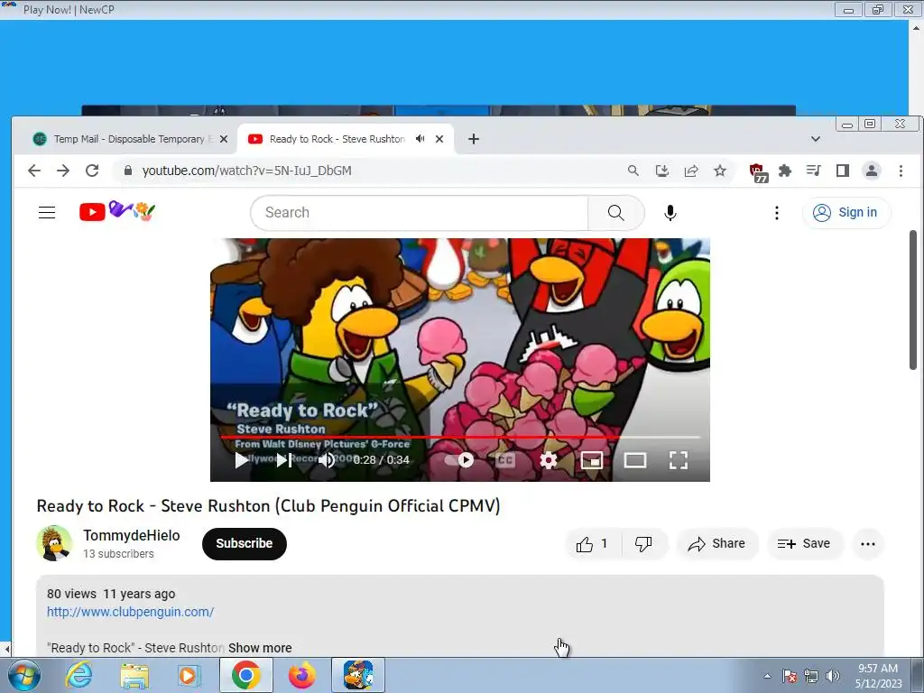Mute the tab using its speaker icon

(420, 139)
